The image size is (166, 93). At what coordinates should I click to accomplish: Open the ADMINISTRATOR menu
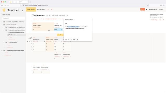(153, 10)
